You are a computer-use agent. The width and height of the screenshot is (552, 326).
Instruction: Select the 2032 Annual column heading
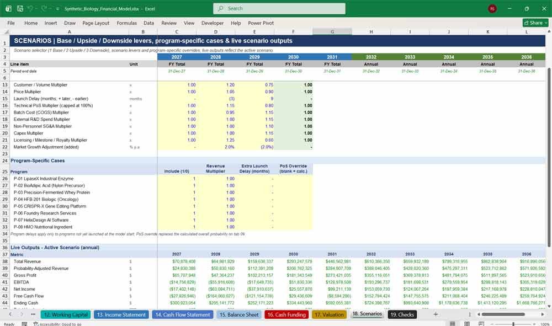371,65
